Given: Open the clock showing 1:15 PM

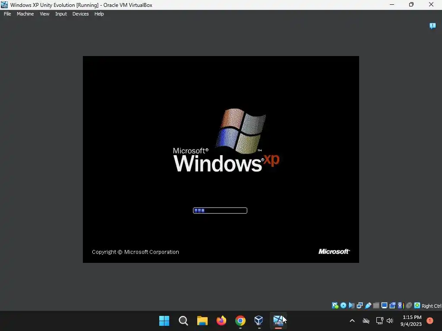Looking at the screenshot, I should point(411,321).
